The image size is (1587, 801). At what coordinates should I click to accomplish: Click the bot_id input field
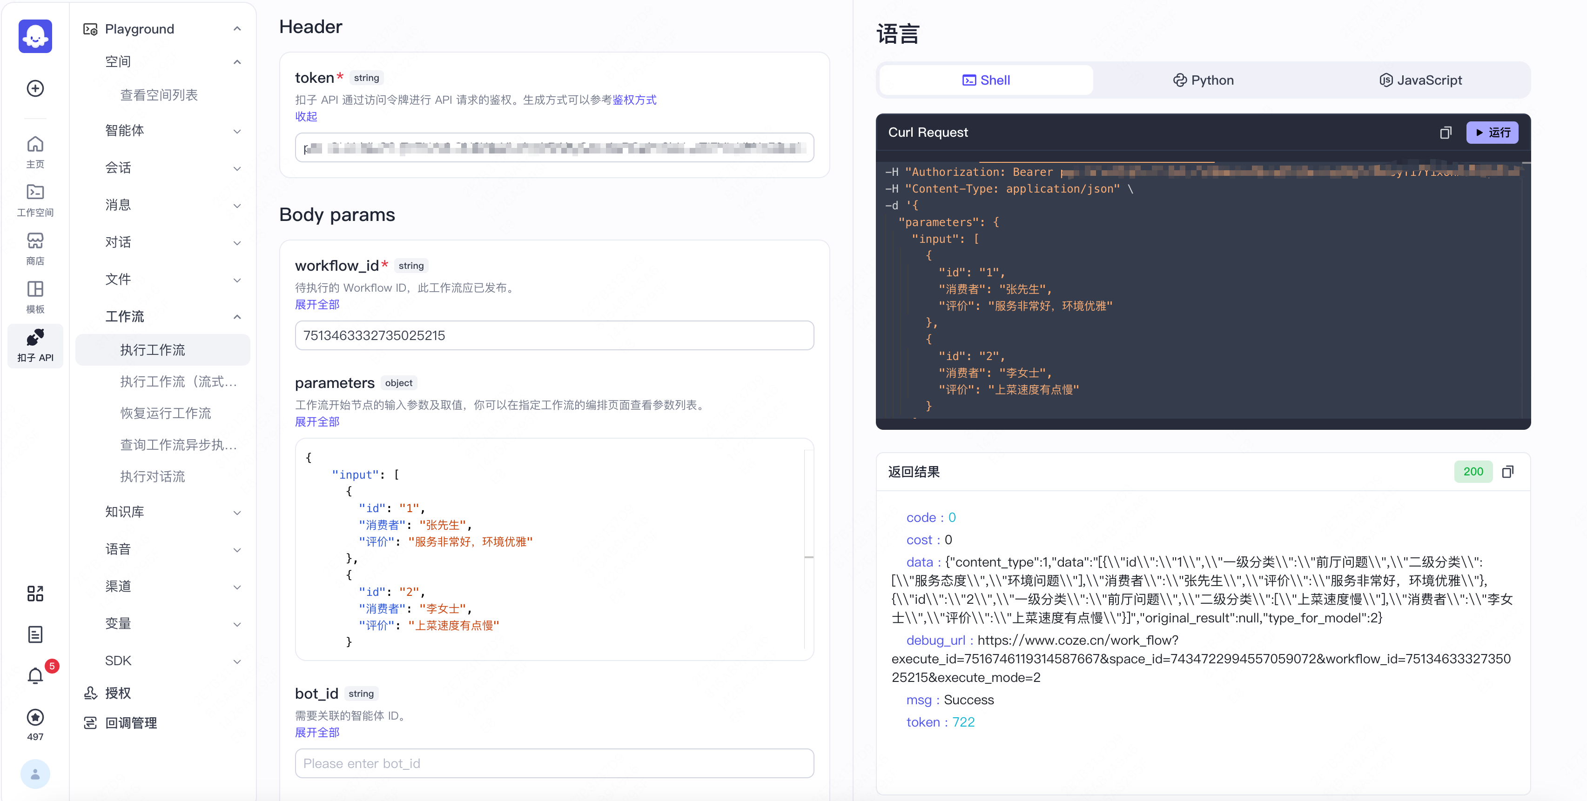tap(554, 763)
